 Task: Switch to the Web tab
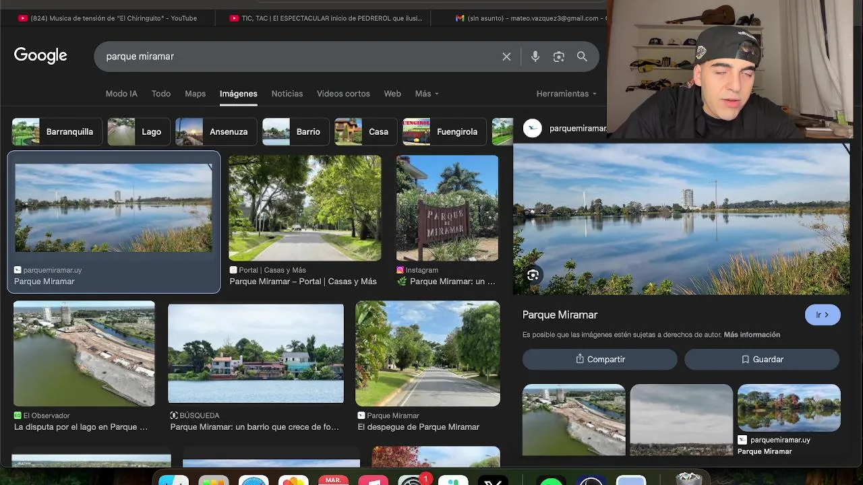click(x=392, y=94)
